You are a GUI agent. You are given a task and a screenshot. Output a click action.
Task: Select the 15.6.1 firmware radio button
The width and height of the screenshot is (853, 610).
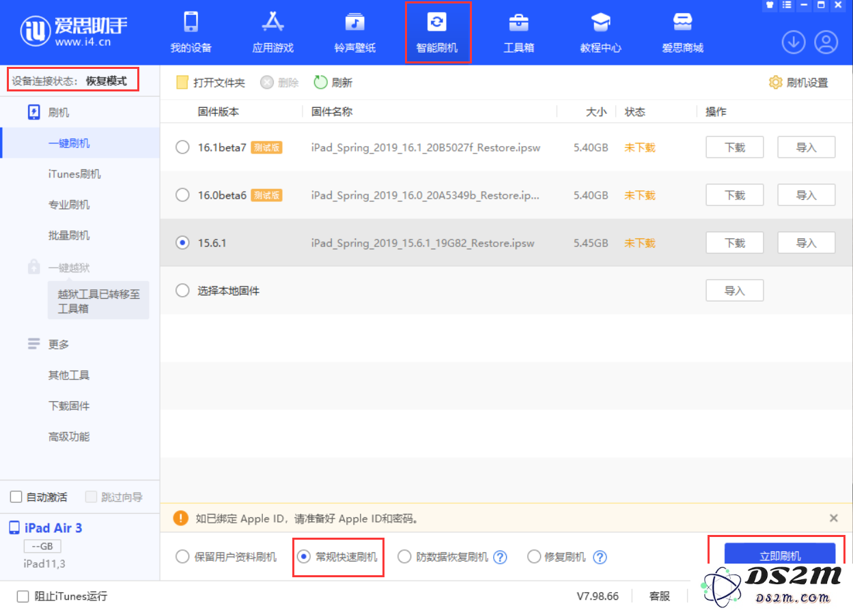point(182,243)
